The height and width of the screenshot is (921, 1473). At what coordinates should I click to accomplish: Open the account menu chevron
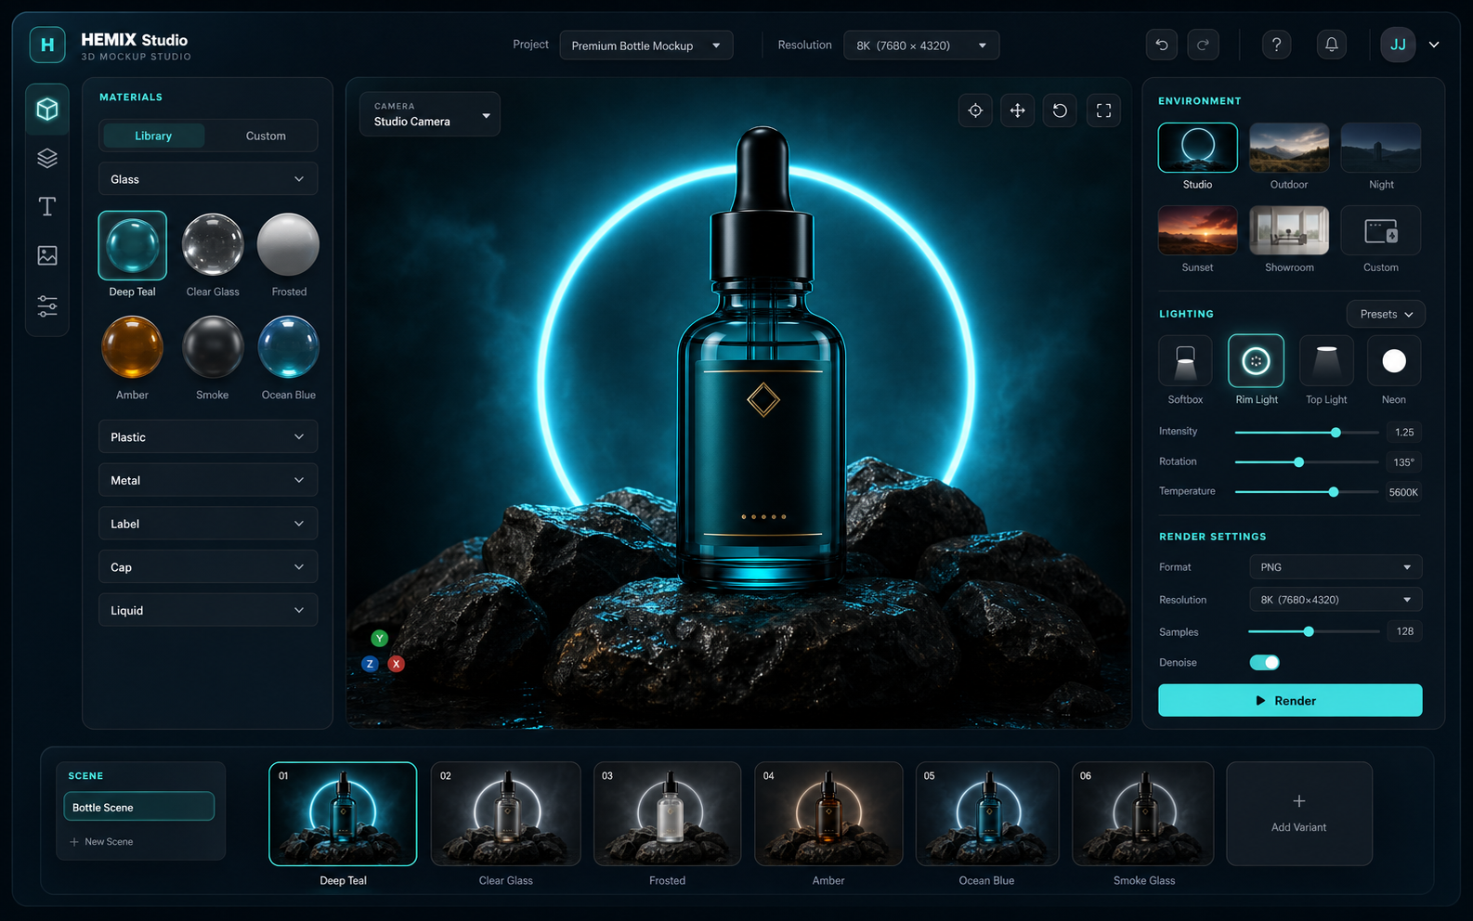(1434, 45)
